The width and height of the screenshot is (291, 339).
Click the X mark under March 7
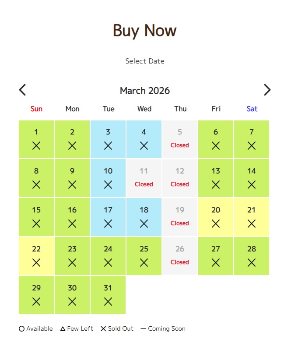[x=252, y=146]
